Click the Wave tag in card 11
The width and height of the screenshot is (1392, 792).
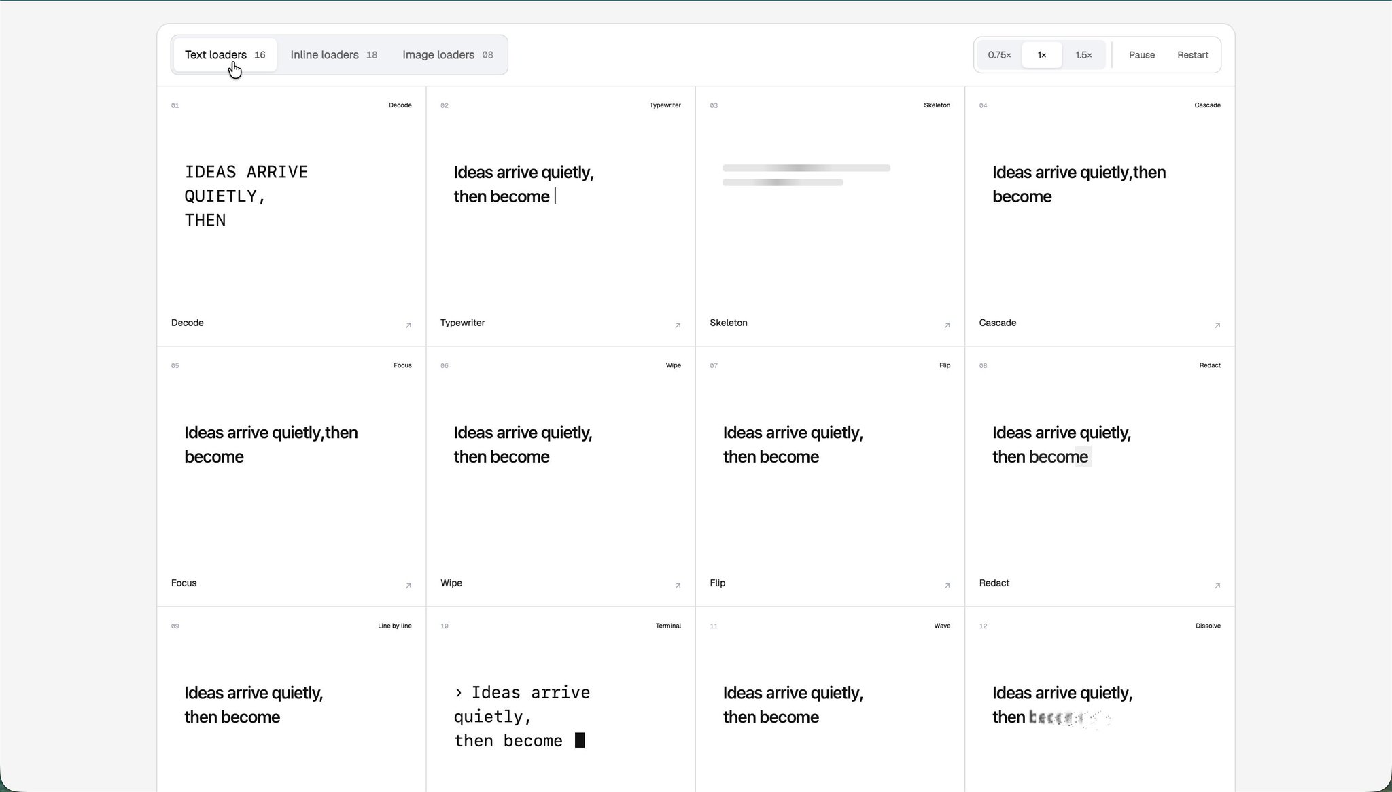click(x=942, y=626)
